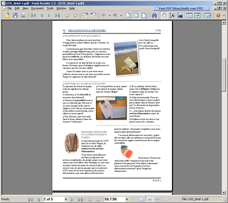Click the Foxit PDF Editor advertisement banner
The width and height of the screenshot is (228, 203).
[x=181, y=8]
